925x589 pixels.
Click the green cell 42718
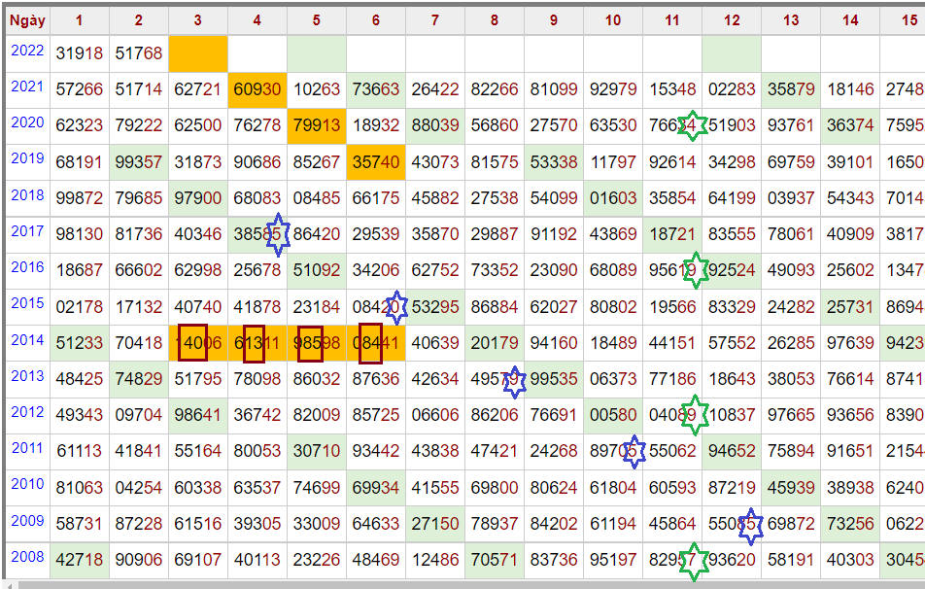click(79, 560)
